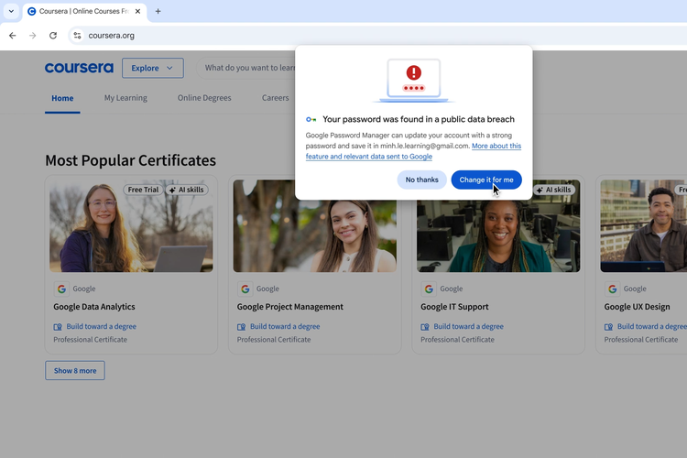Click the password key icon in dialog

click(311, 119)
